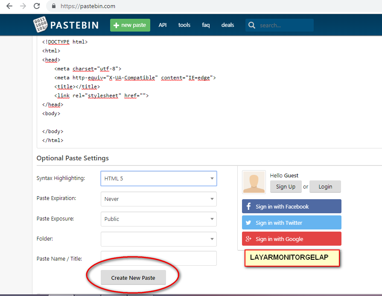This screenshot has width=382, height=296.
Task: Click the browser refresh icon
Action: pos(37,6)
